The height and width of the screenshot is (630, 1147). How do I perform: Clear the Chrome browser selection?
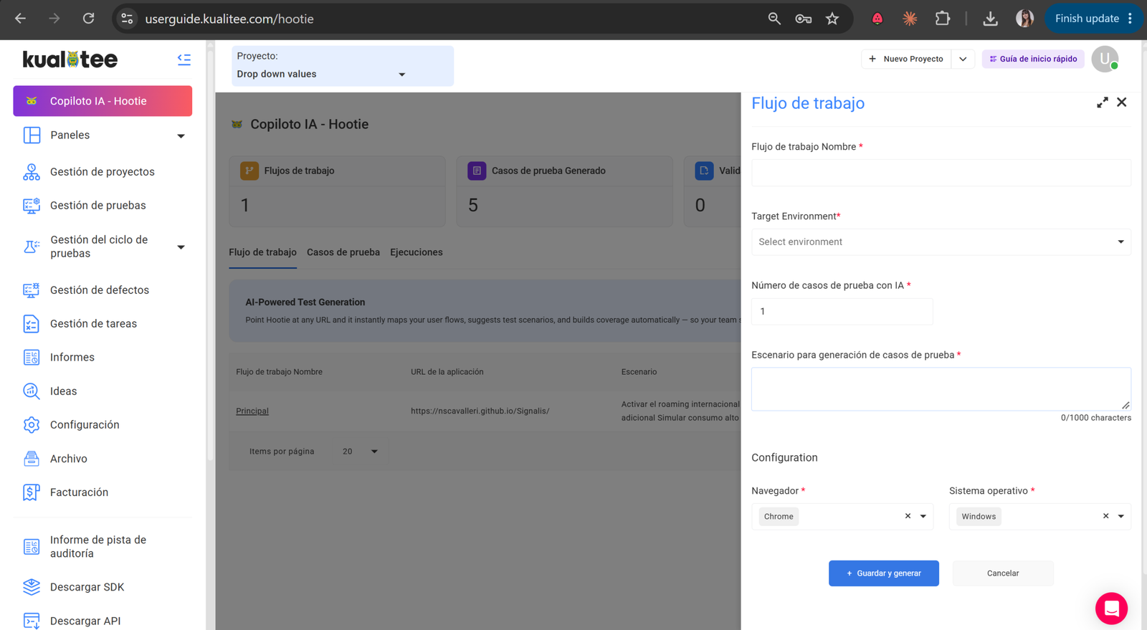pyautogui.click(x=908, y=516)
